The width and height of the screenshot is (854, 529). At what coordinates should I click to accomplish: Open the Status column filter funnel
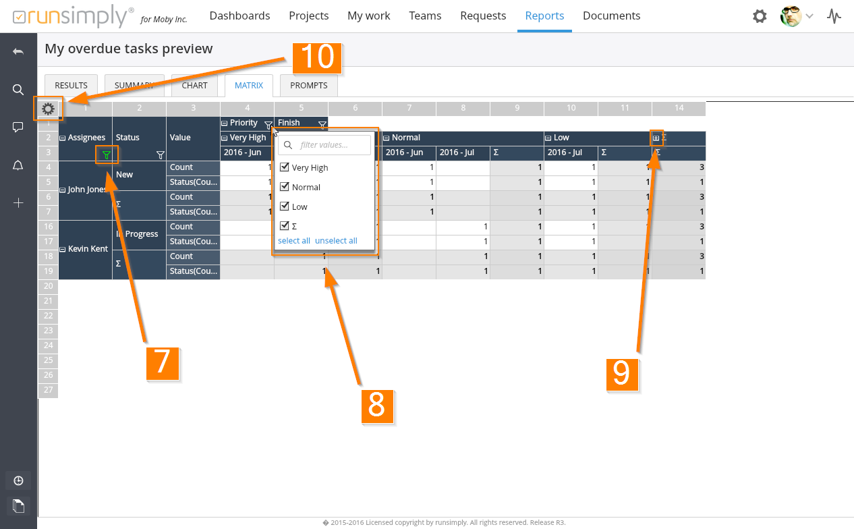click(160, 155)
